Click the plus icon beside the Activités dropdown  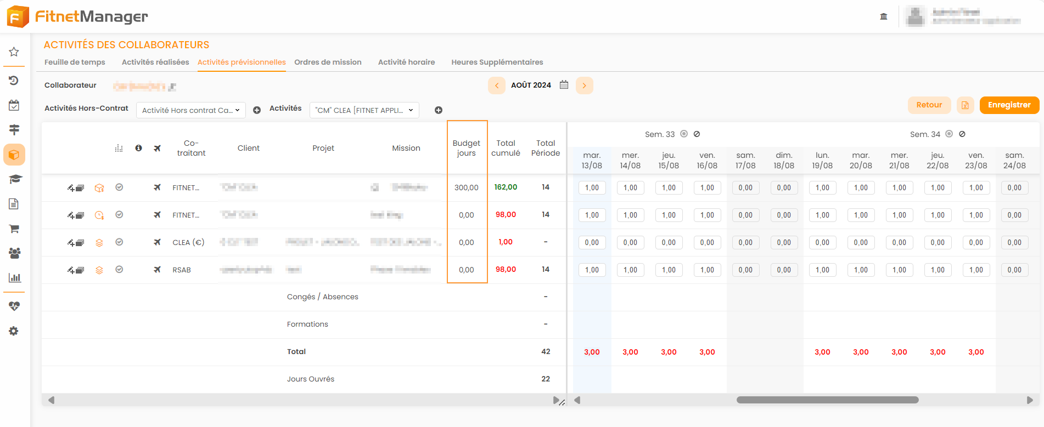(x=438, y=110)
